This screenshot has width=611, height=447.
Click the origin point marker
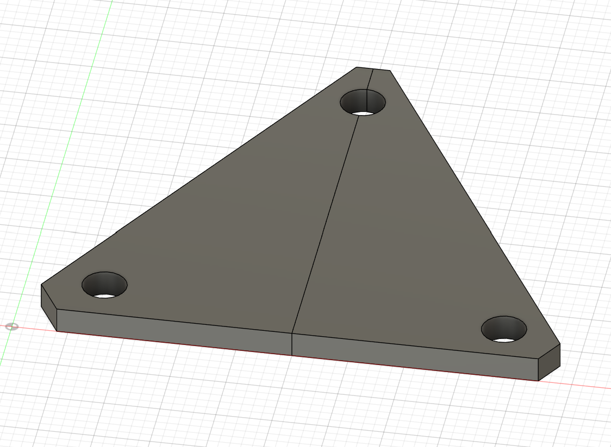click(x=11, y=326)
